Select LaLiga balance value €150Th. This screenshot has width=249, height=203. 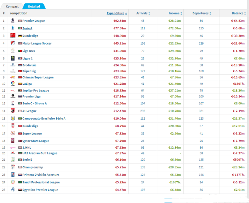coord(239,84)
